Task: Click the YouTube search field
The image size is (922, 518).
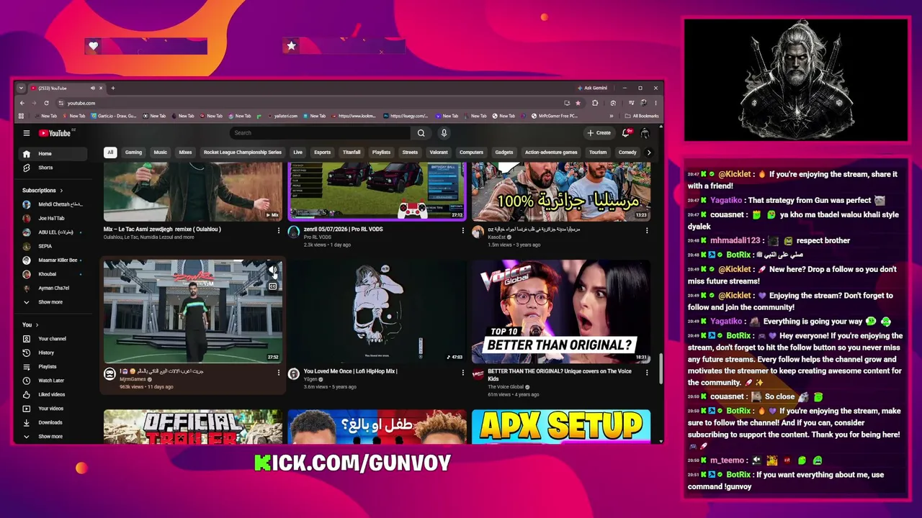Action: tap(321, 133)
